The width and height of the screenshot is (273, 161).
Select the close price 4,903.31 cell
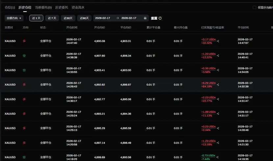tap(126, 41)
